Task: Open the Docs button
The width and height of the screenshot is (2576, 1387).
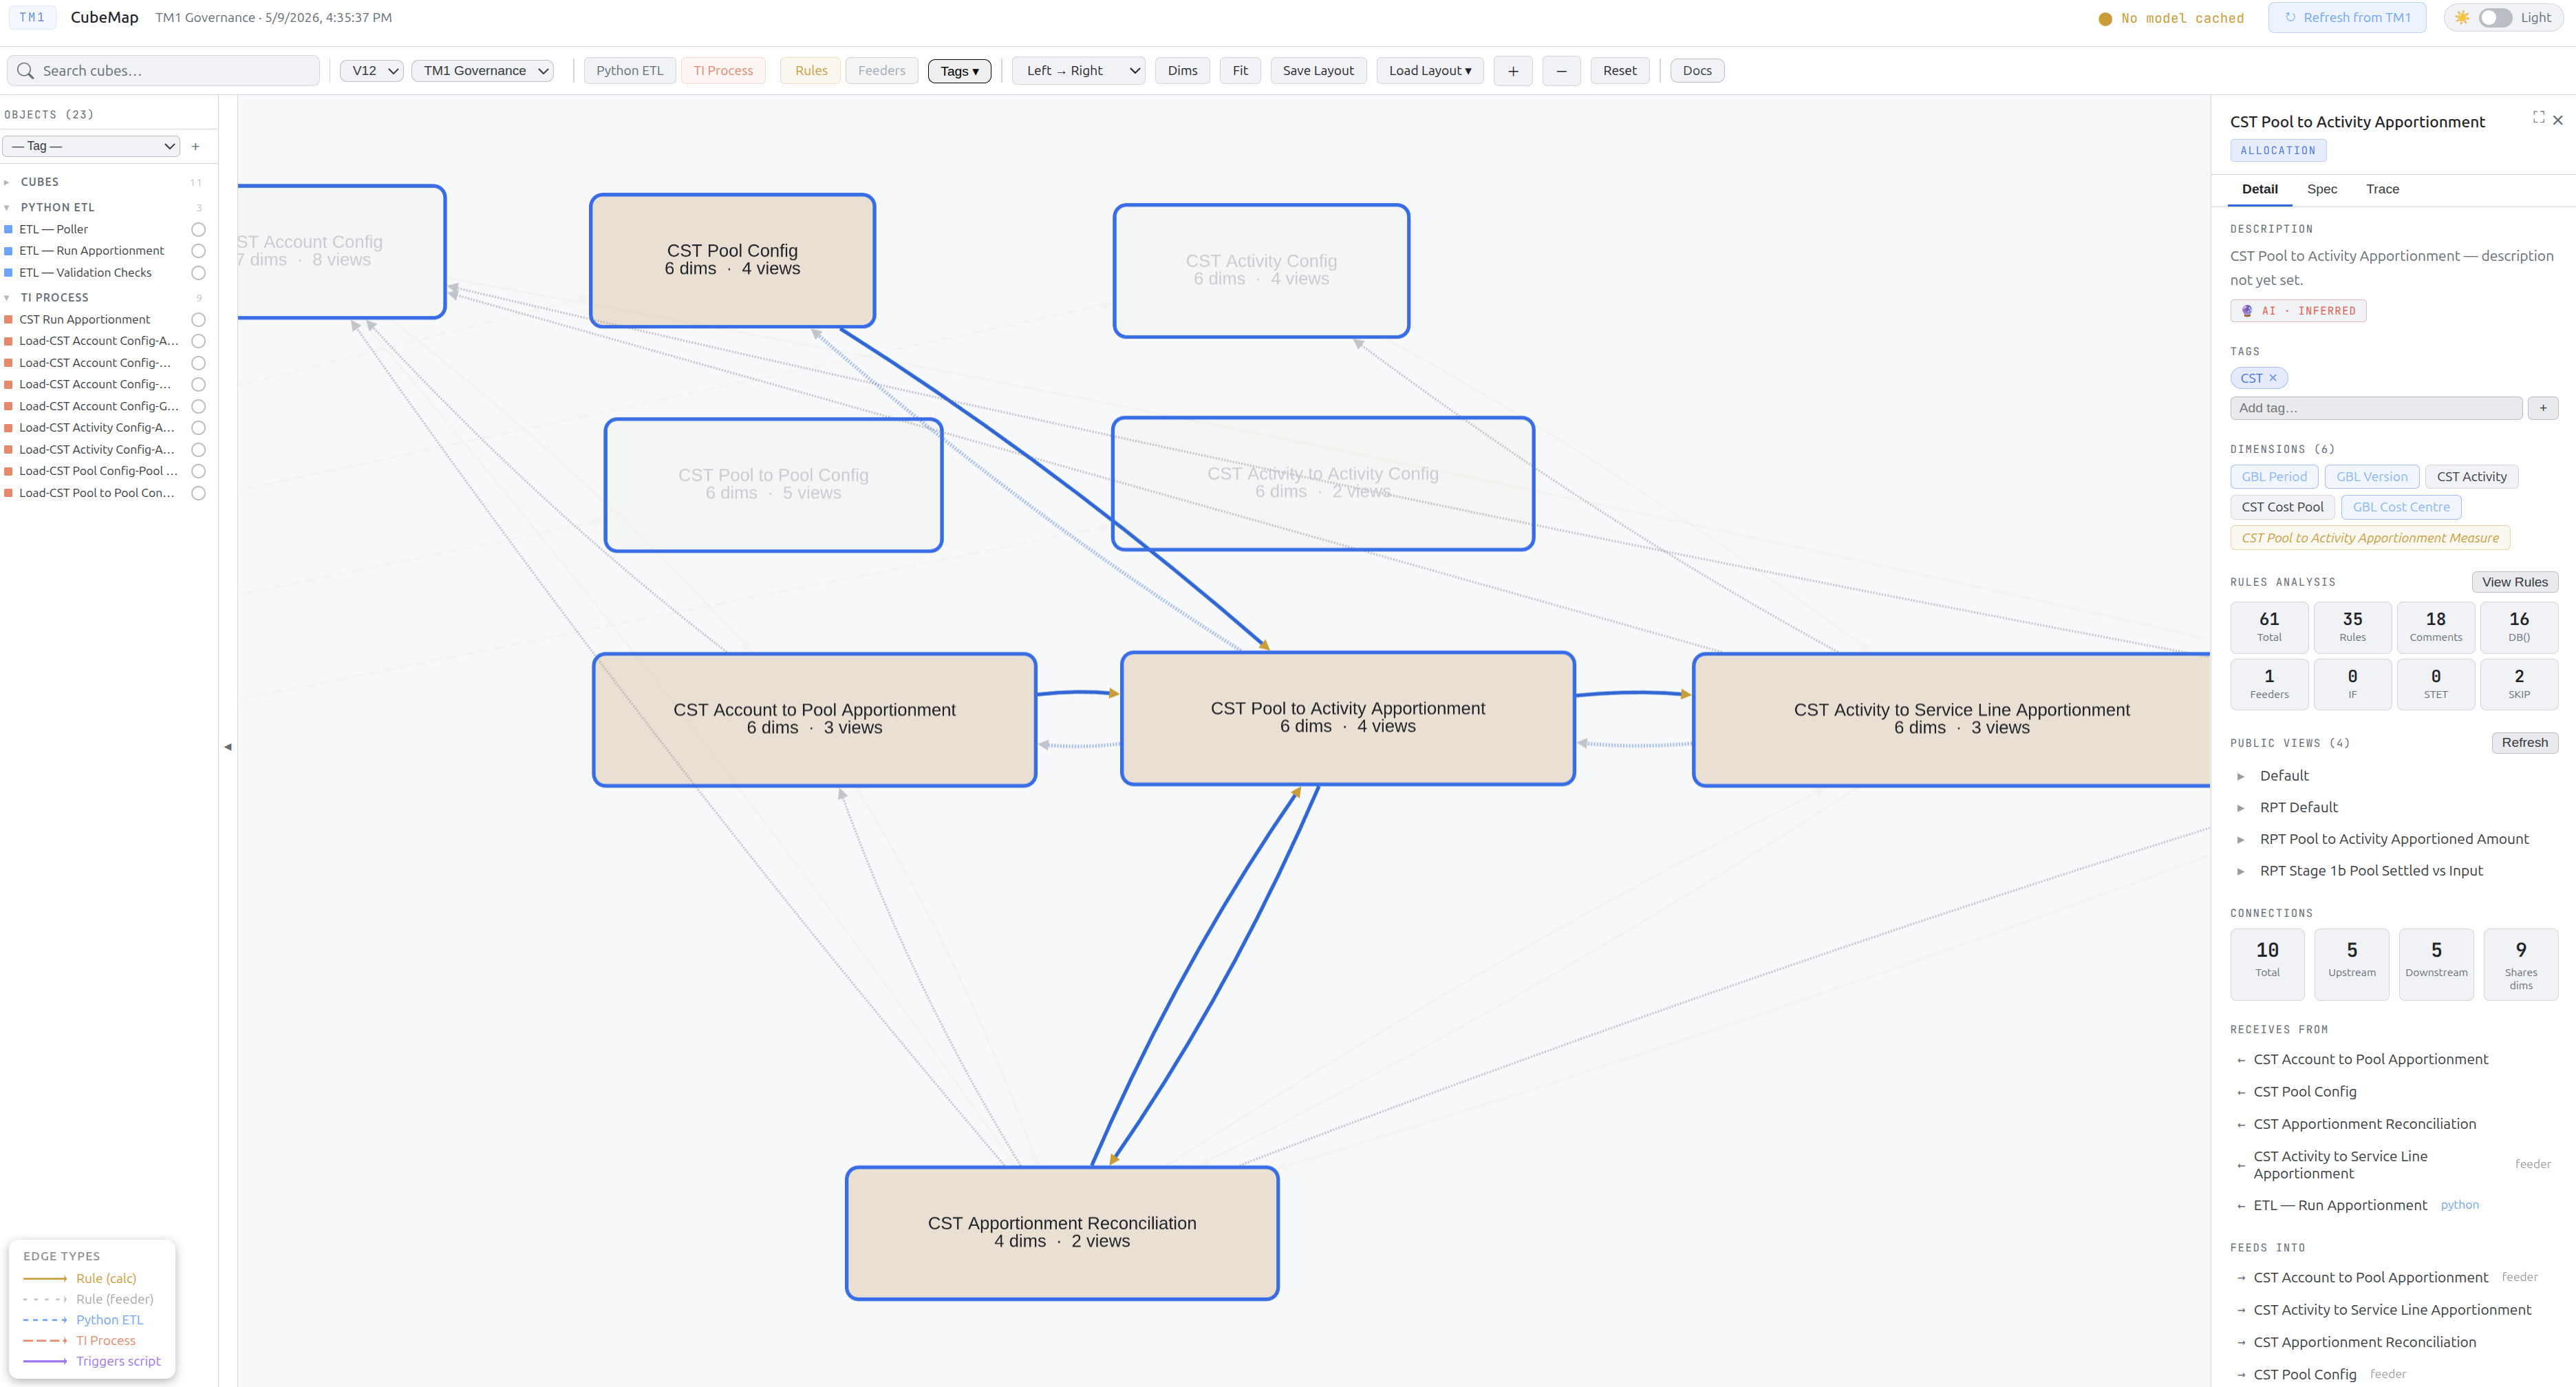Action: [x=1697, y=71]
